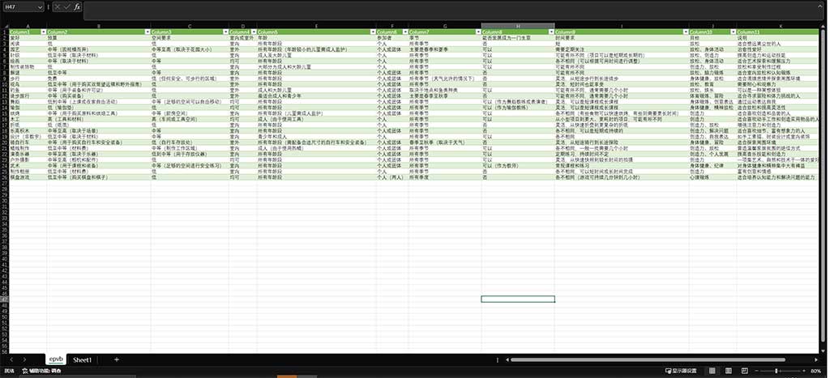Click the Enter checkmark in formula bar

pos(66,6)
